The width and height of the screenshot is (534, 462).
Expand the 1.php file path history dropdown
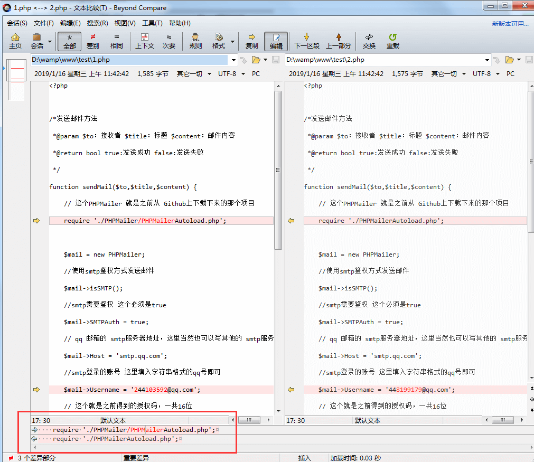233,59
